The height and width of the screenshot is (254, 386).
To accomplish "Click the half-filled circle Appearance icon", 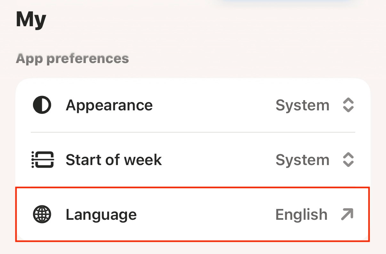I will tap(42, 105).
